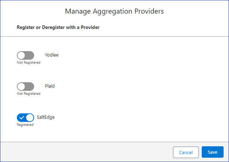
Task: Click the Not Registered text under Plaid
Action: (x=28, y=94)
